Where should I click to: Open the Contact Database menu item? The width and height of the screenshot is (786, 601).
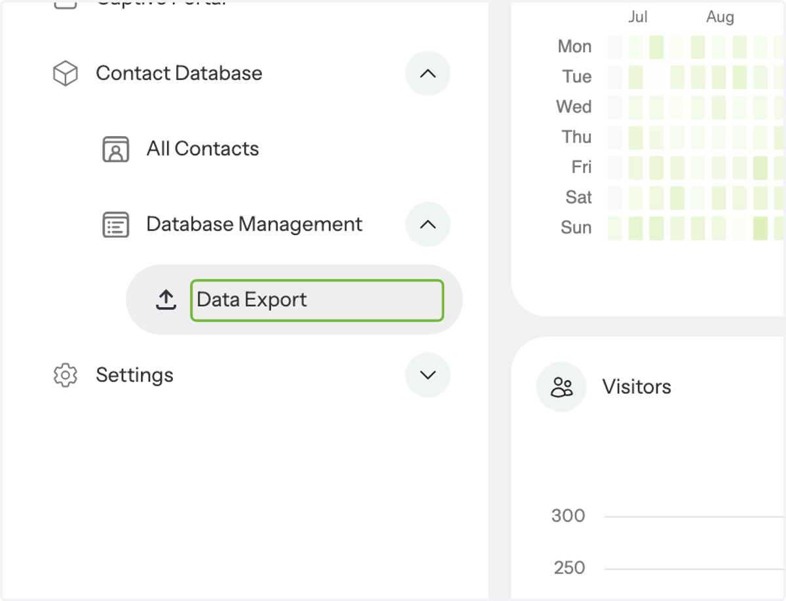pyautogui.click(x=179, y=73)
